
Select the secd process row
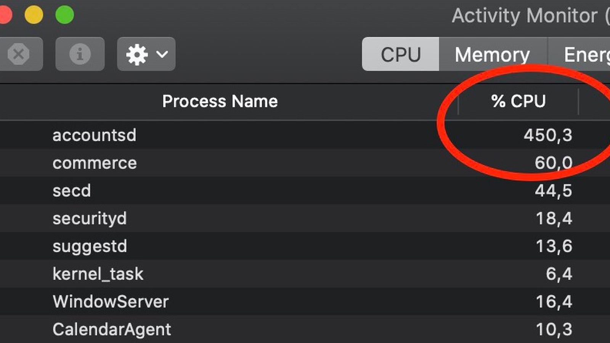click(72, 191)
